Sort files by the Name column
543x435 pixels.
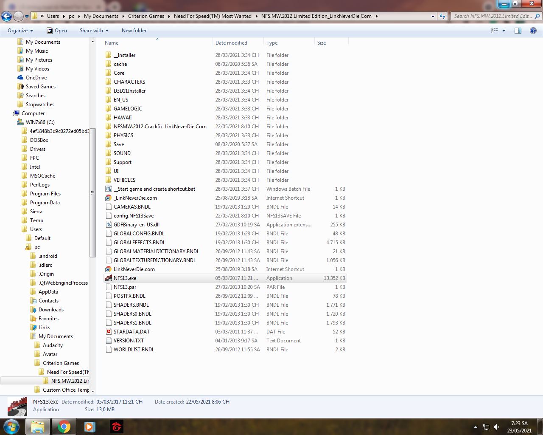(157, 43)
